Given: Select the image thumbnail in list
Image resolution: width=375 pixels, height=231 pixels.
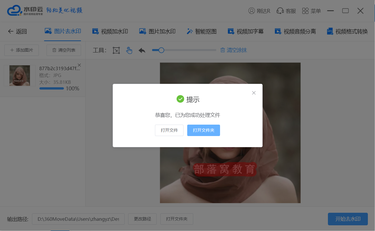Looking at the screenshot, I should (x=20, y=76).
